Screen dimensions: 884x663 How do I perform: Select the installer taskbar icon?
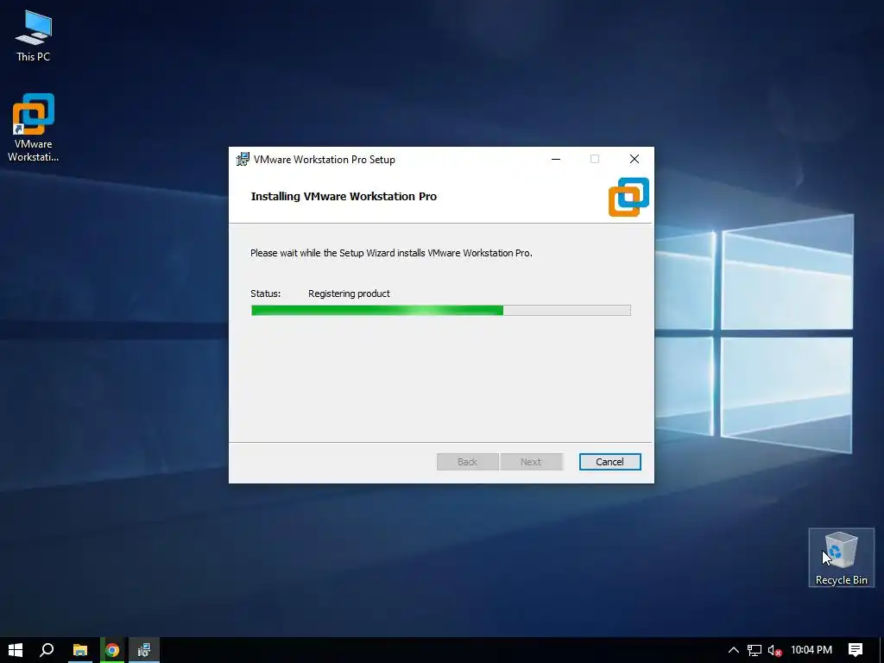pyautogui.click(x=144, y=650)
